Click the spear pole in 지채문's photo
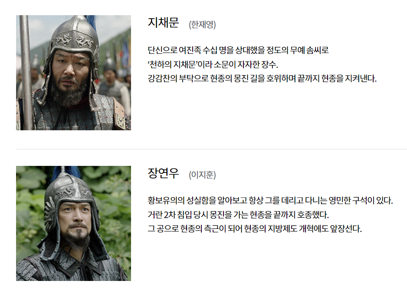 26,73
